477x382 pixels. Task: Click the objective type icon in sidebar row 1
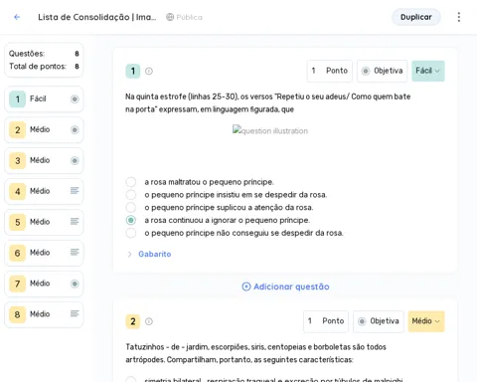75,98
